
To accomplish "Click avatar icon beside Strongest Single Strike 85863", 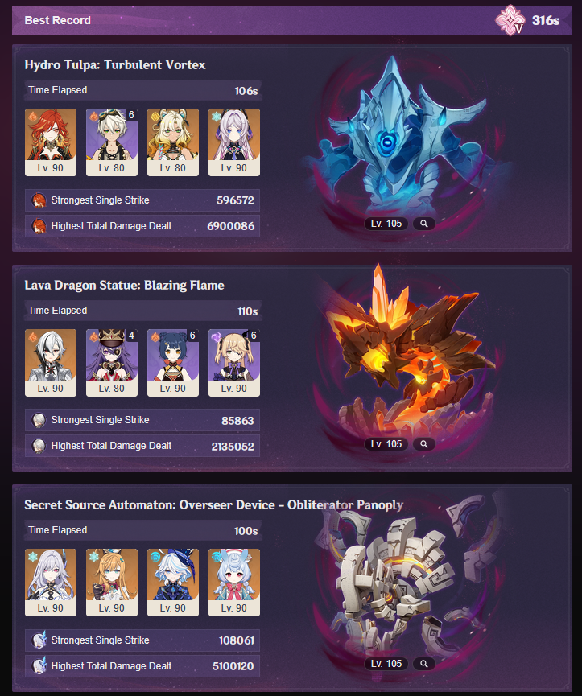I will 39,420.
